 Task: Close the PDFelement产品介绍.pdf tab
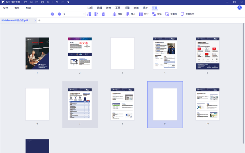point(35,21)
